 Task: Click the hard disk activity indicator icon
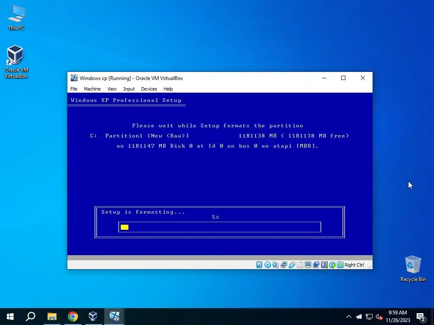(x=259, y=265)
